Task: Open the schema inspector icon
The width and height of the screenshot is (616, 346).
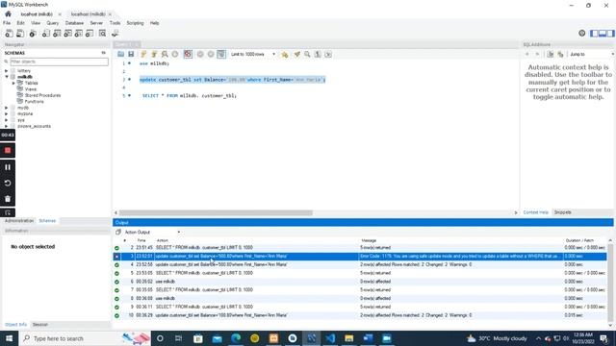Action: click(33, 34)
